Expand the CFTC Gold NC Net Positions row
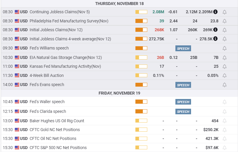Screen dimensions: 238x152 pyautogui.click(x=55, y=130)
